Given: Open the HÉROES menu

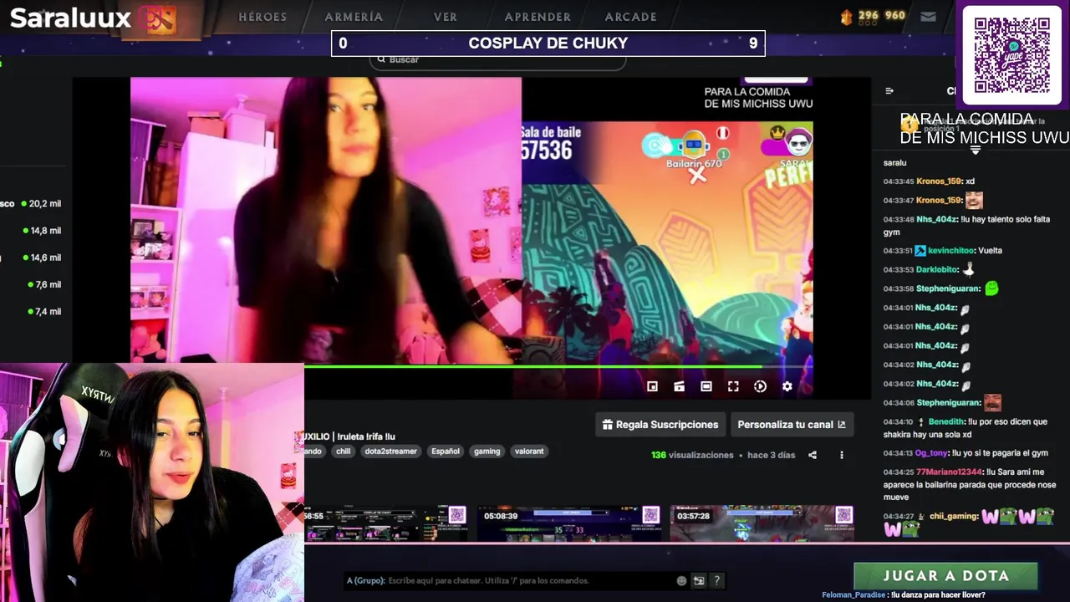Looking at the screenshot, I should 262,17.
